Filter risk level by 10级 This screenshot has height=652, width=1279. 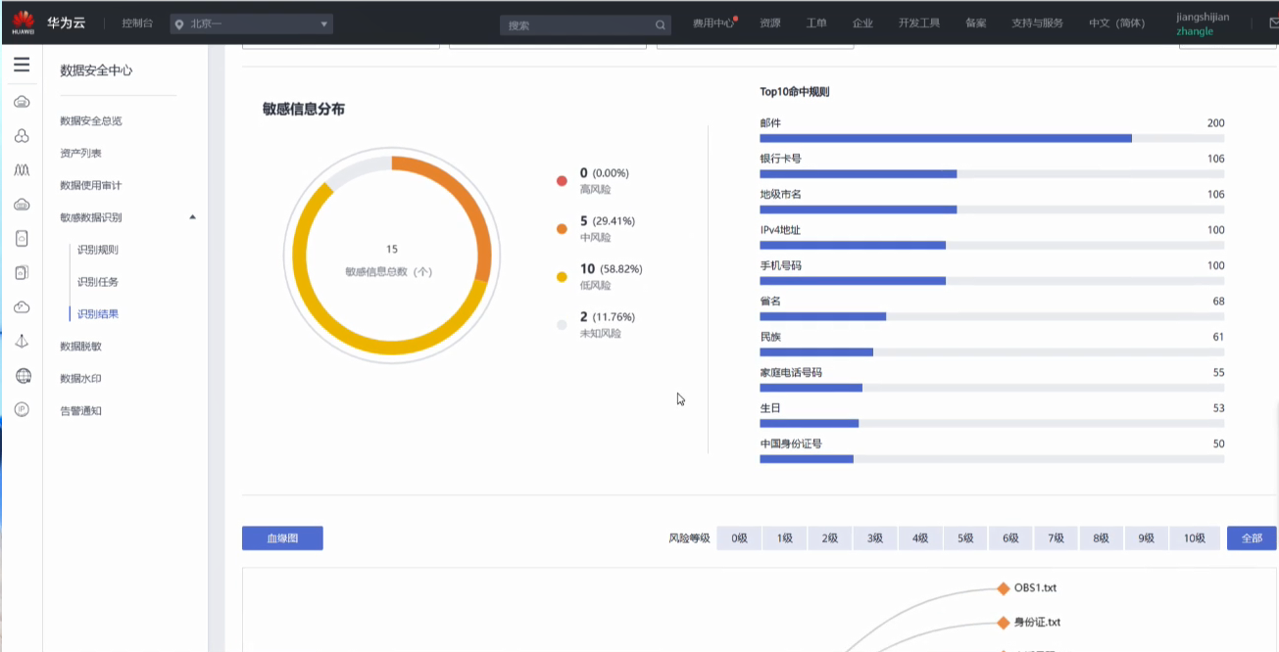pyautogui.click(x=1195, y=538)
